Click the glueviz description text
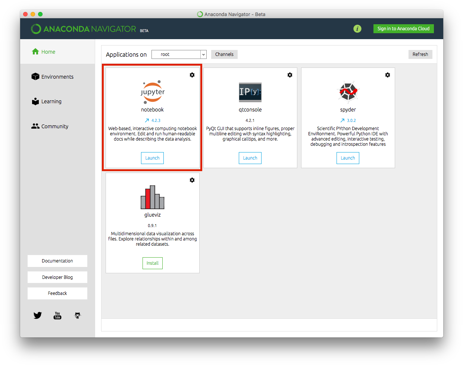Viewport: 463px width, 365px height. pos(153,239)
